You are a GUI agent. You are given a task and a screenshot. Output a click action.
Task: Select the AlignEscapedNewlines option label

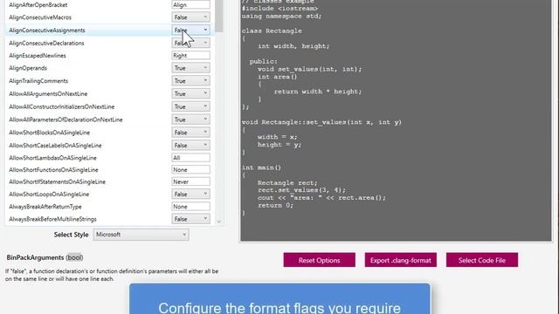click(x=38, y=56)
